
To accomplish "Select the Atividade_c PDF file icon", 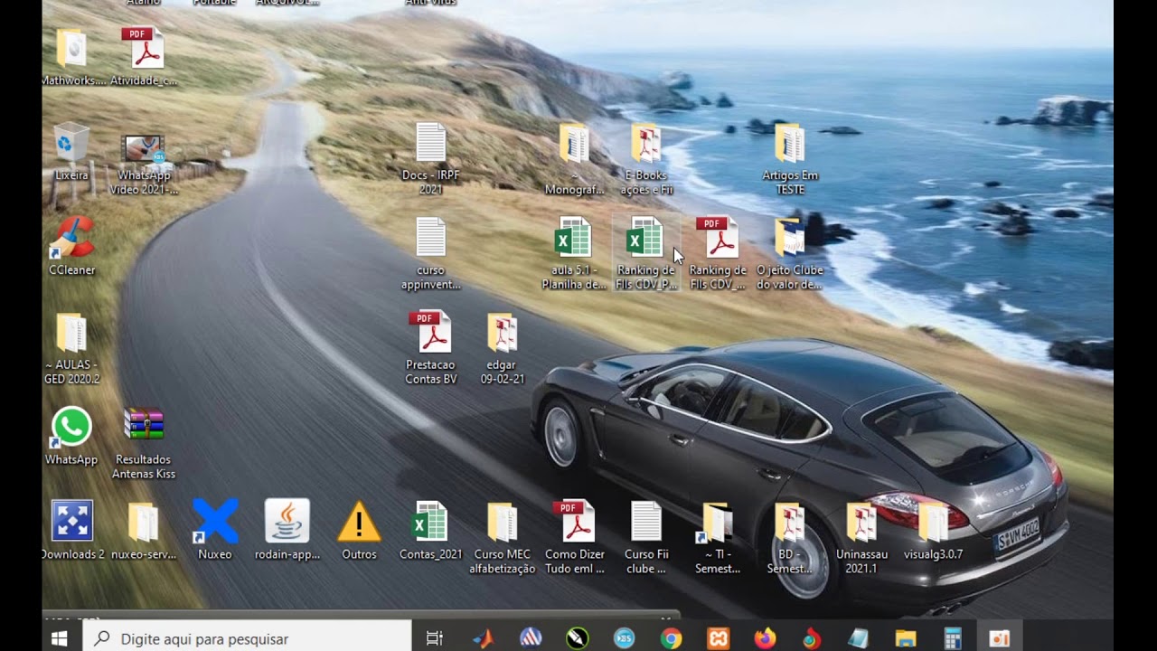I will [143, 50].
